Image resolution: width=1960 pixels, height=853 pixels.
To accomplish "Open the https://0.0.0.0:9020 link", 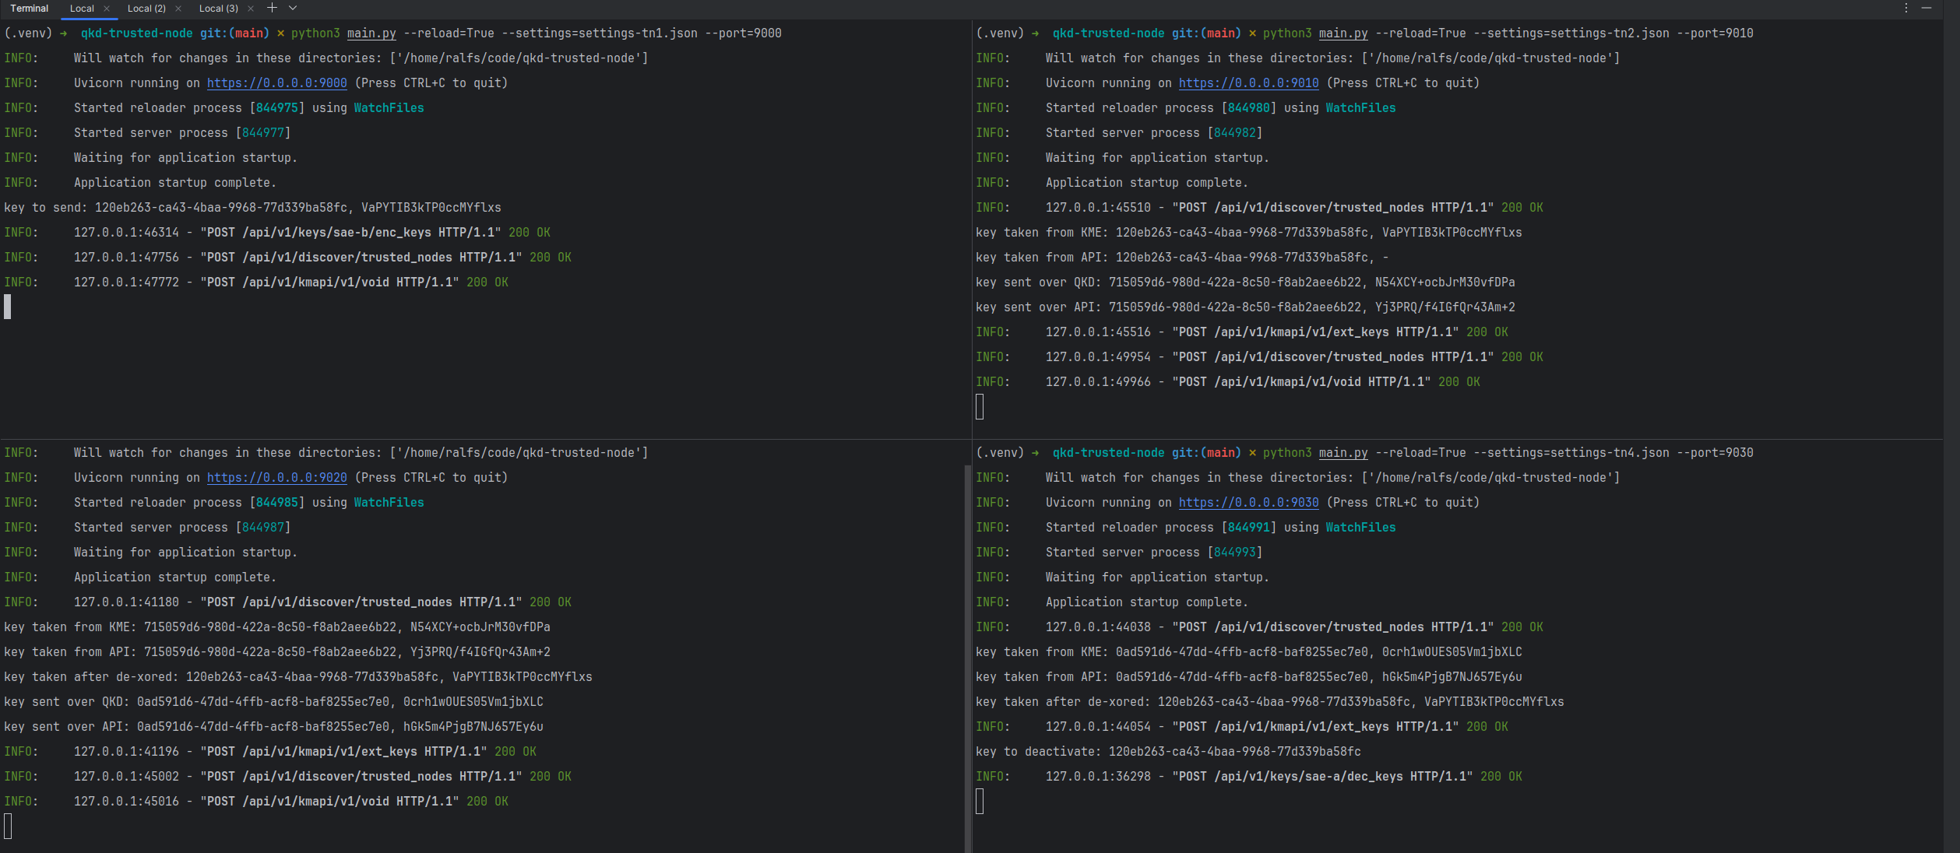I will click(x=277, y=478).
